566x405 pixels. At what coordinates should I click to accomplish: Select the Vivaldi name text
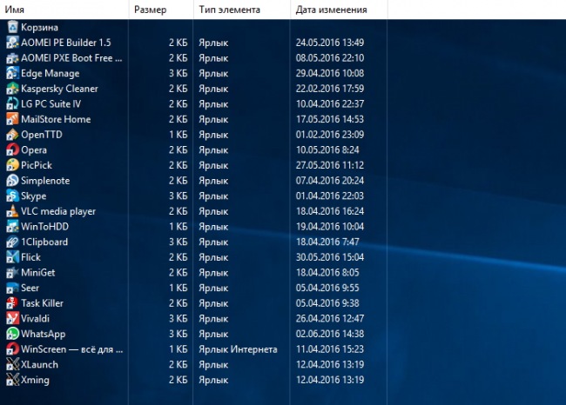pyautogui.click(x=35, y=318)
